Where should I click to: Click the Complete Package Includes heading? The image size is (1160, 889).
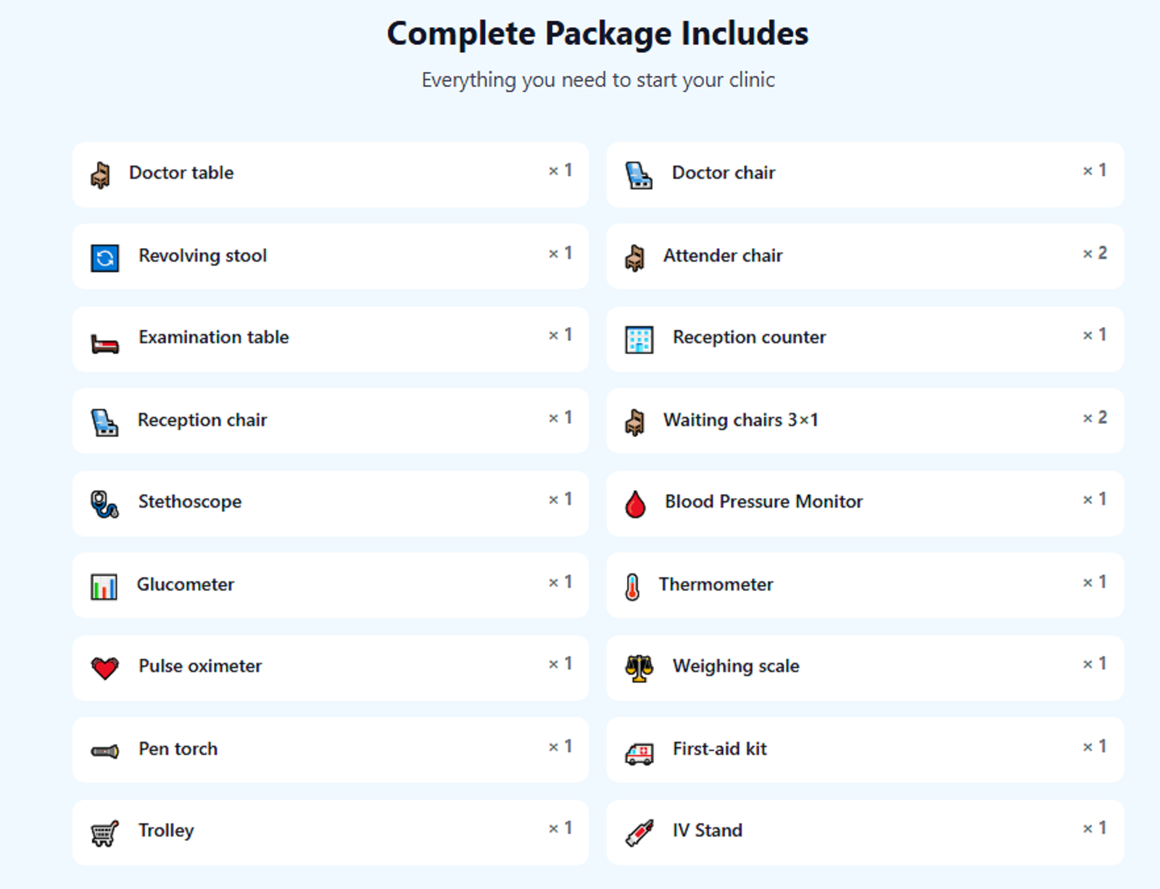[597, 33]
